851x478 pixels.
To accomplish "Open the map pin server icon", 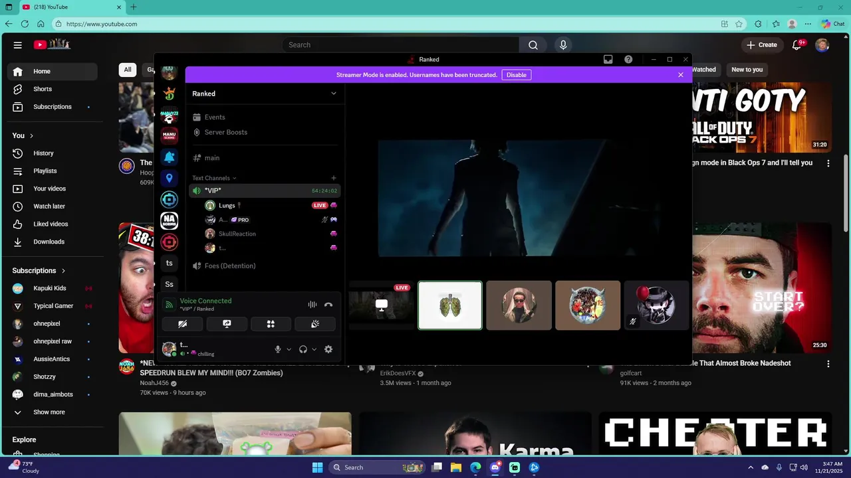I will pyautogui.click(x=170, y=179).
